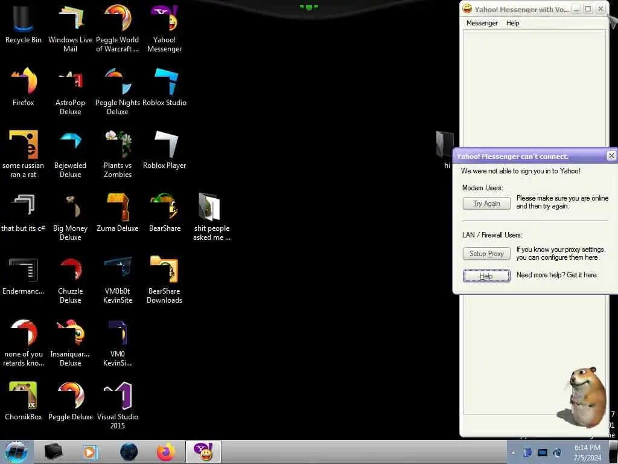618x464 pixels.
Task: Select Zuma Deluxe desktop icon
Action: [x=118, y=213]
